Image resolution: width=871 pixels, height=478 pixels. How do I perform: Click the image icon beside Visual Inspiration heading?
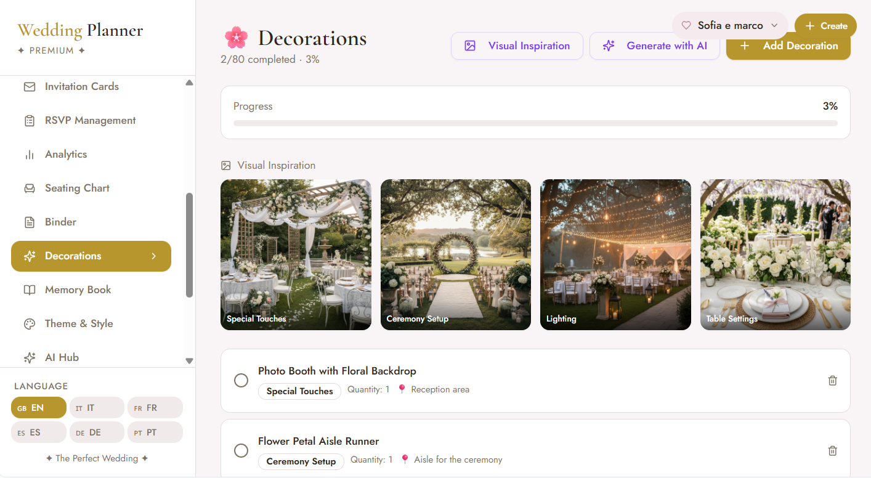pos(226,166)
